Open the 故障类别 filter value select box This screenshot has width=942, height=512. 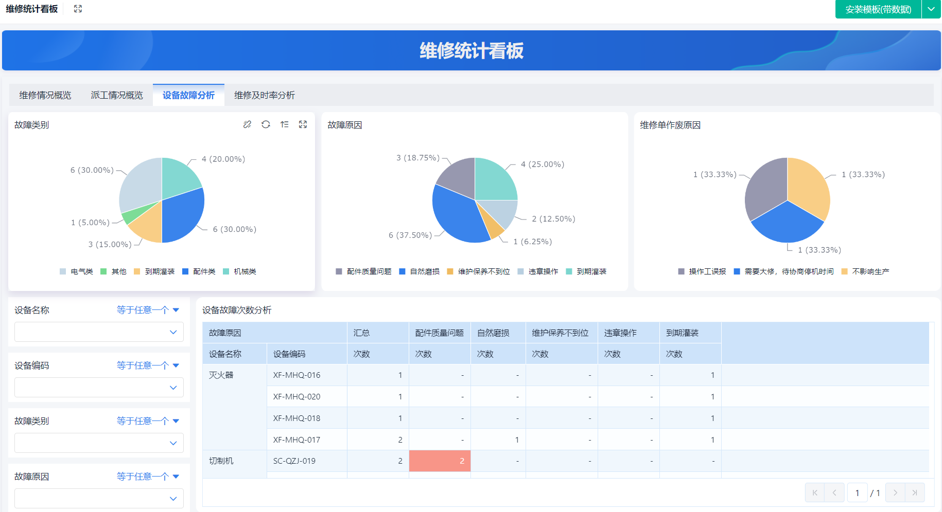coord(99,443)
